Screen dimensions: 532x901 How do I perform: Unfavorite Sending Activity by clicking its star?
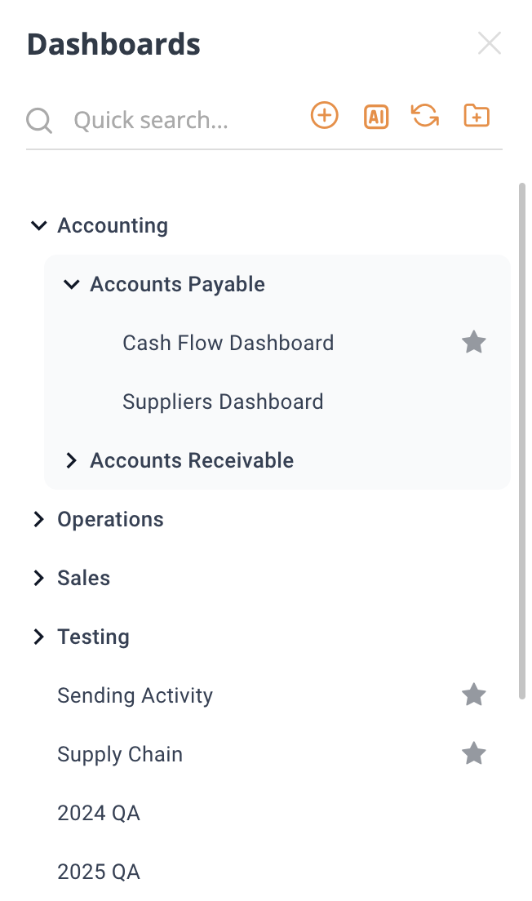click(x=474, y=695)
